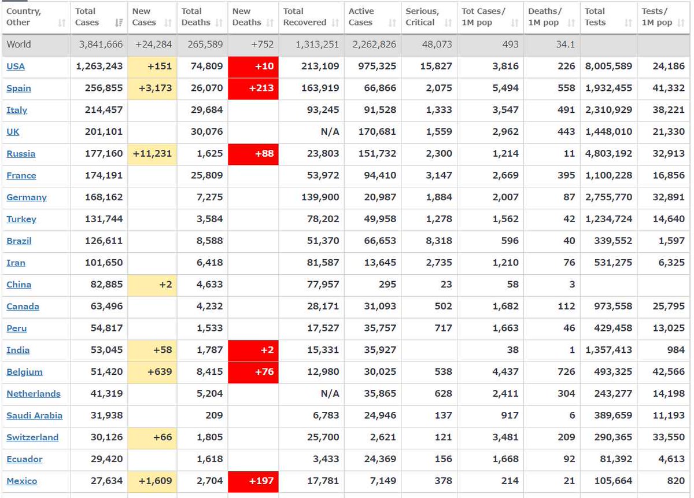Screen dimensions: 694x498
Task: Select the World row label
Action: [19, 44]
